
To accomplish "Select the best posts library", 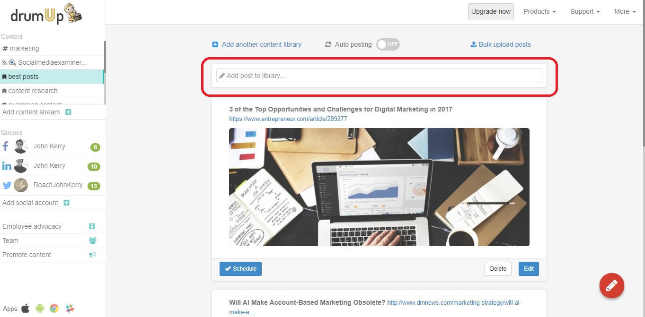I will click(x=52, y=77).
